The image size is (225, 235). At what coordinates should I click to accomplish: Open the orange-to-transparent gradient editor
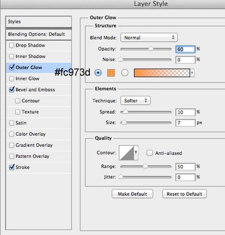(x=162, y=73)
